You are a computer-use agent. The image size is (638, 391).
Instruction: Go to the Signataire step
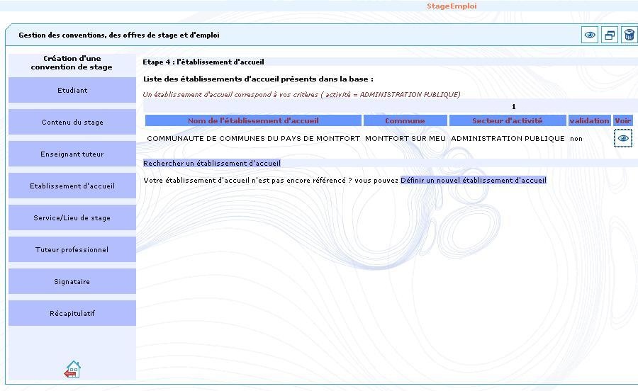click(72, 282)
